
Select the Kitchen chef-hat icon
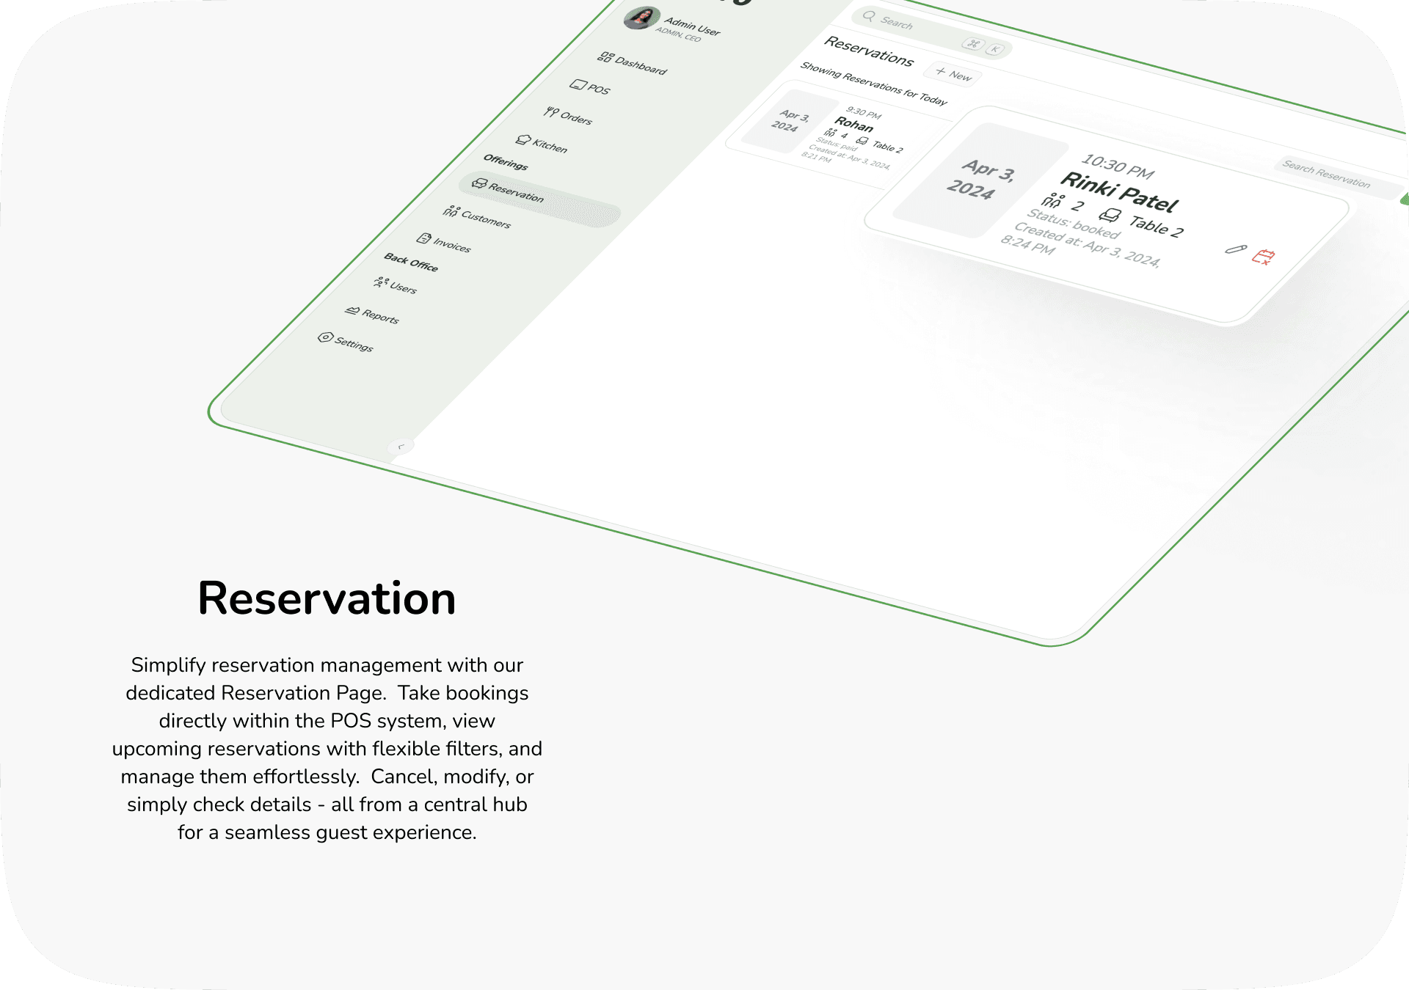pos(523,139)
